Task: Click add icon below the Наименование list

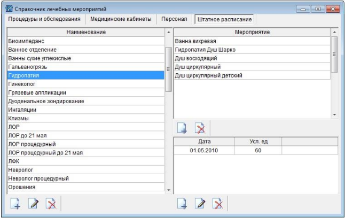Action: click(x=16, y=204)
